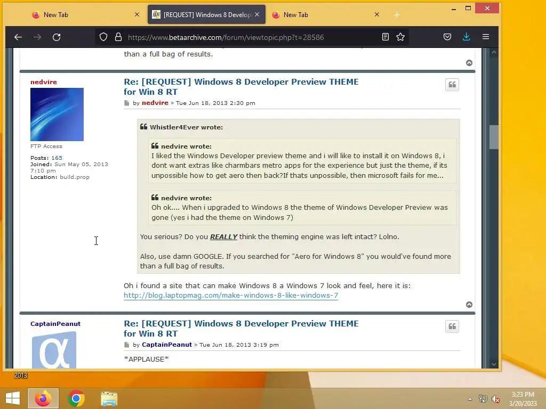Click the FTP Access rank label
Viewport: 546px width, 409px height.
click(x=46, y=146)
